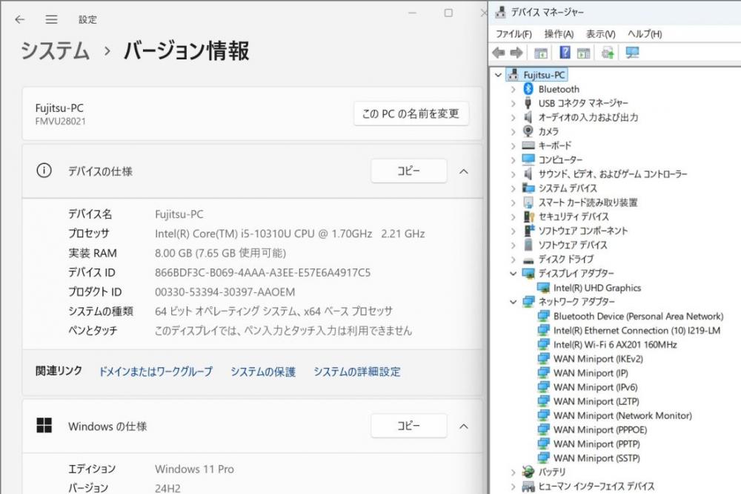The height and width of the screenshot is (494, 741).
Task: Click the デバイス ID value 866BDF3C-B069
Action: pyautogui.click(x=263, y=272)
